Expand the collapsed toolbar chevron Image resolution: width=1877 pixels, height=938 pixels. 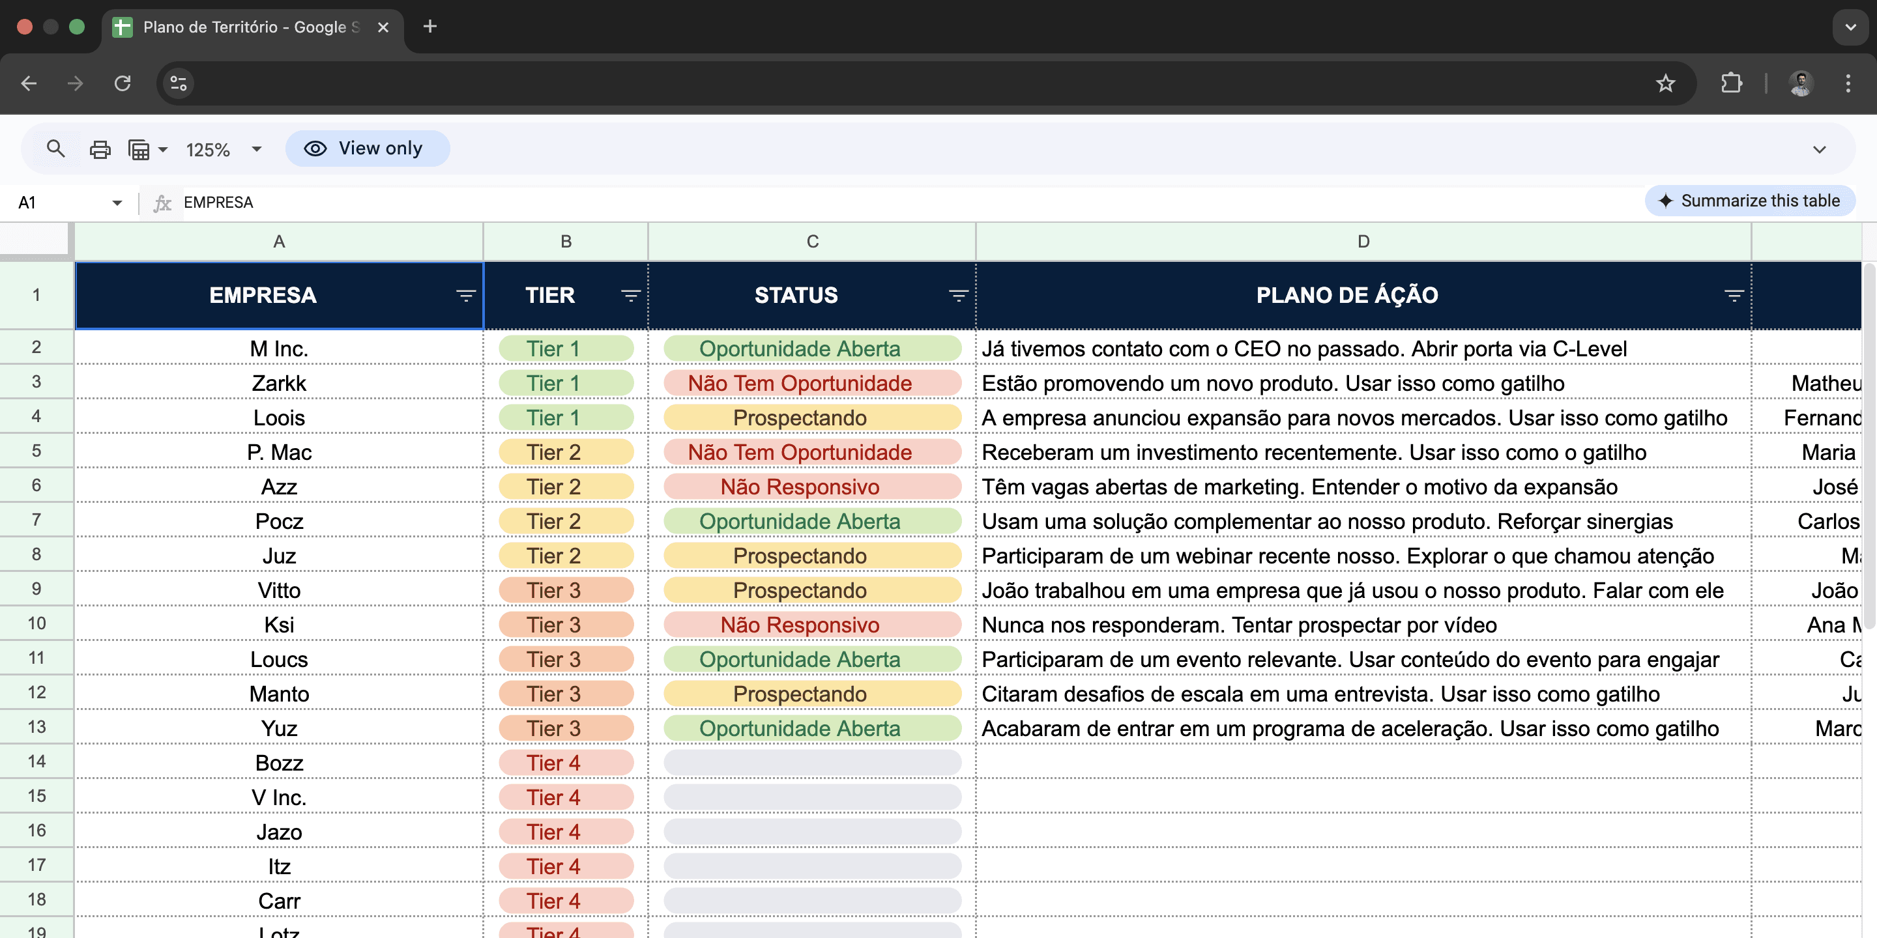click(x=1819, y=149)
